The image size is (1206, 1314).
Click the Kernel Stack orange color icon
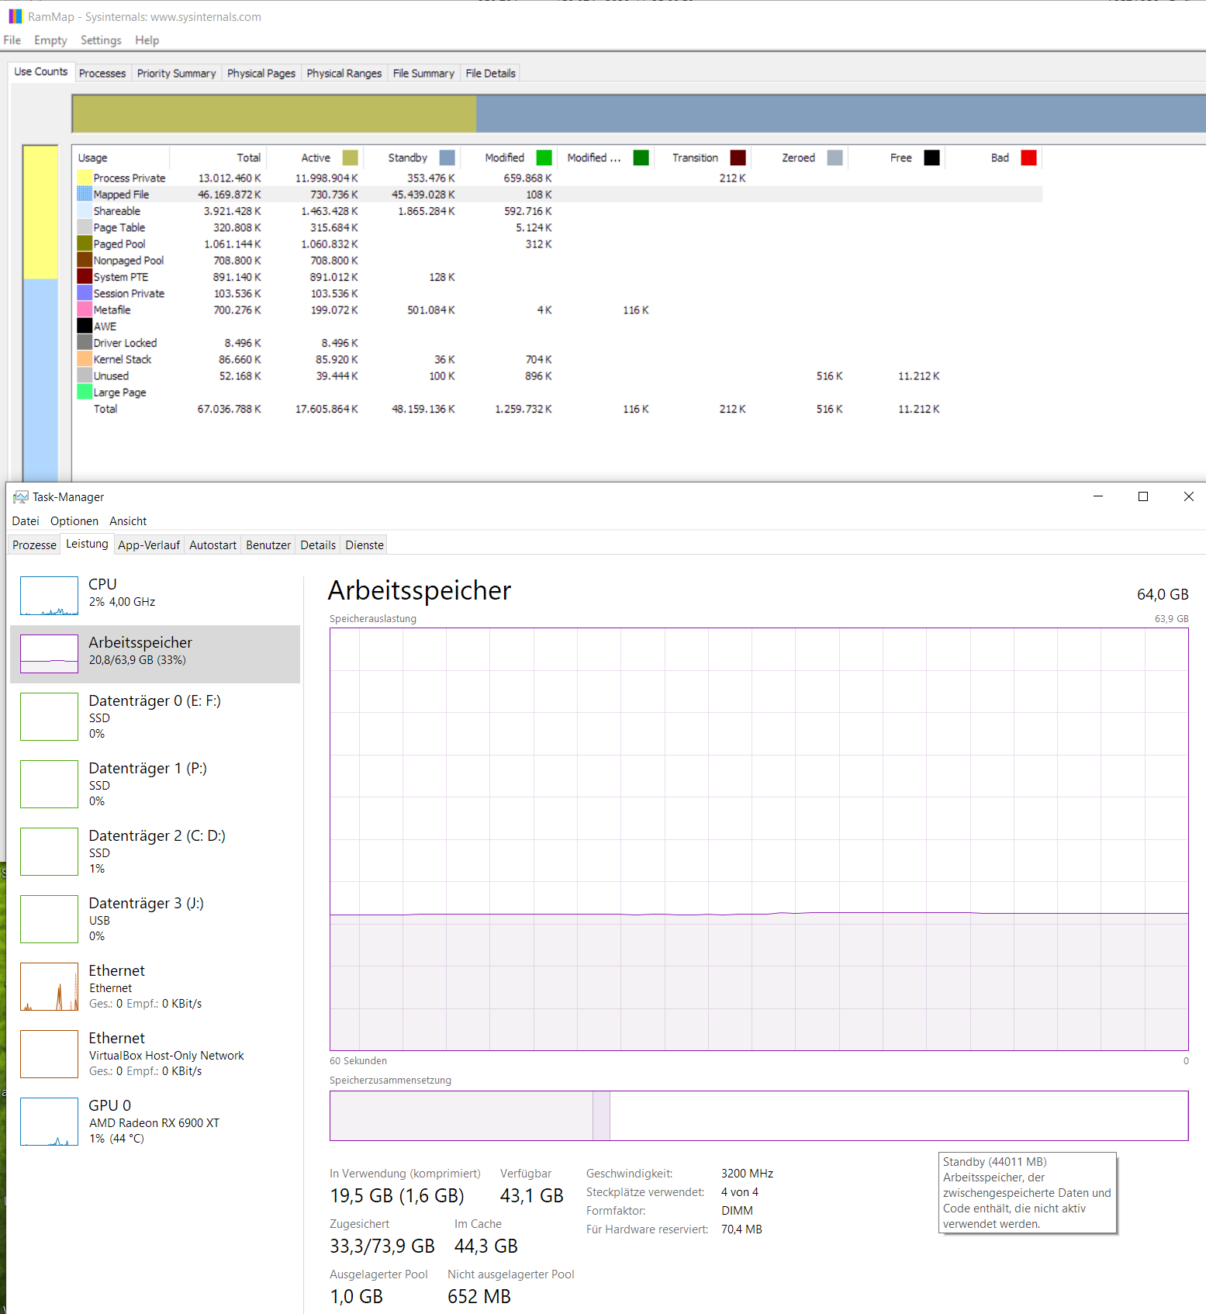85,359
